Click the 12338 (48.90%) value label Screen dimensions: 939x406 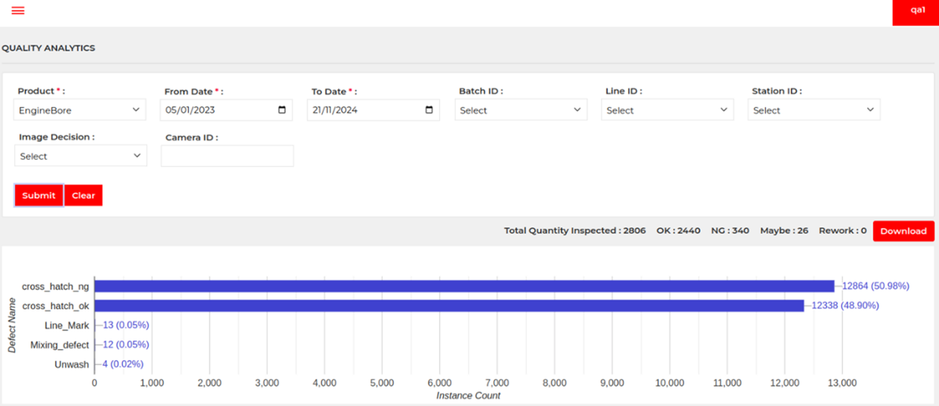845,306
